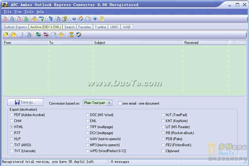The height and width of the screenshot is (166, 249).
Task: Choose the HTML export radio button
Action: tap(16, 127)
